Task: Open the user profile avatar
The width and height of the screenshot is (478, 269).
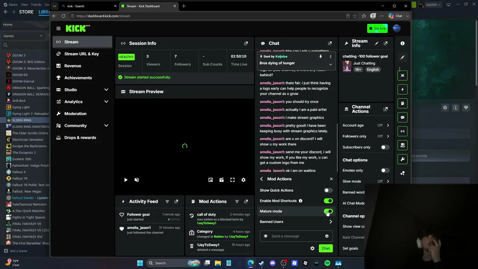Action: [397, 28]
